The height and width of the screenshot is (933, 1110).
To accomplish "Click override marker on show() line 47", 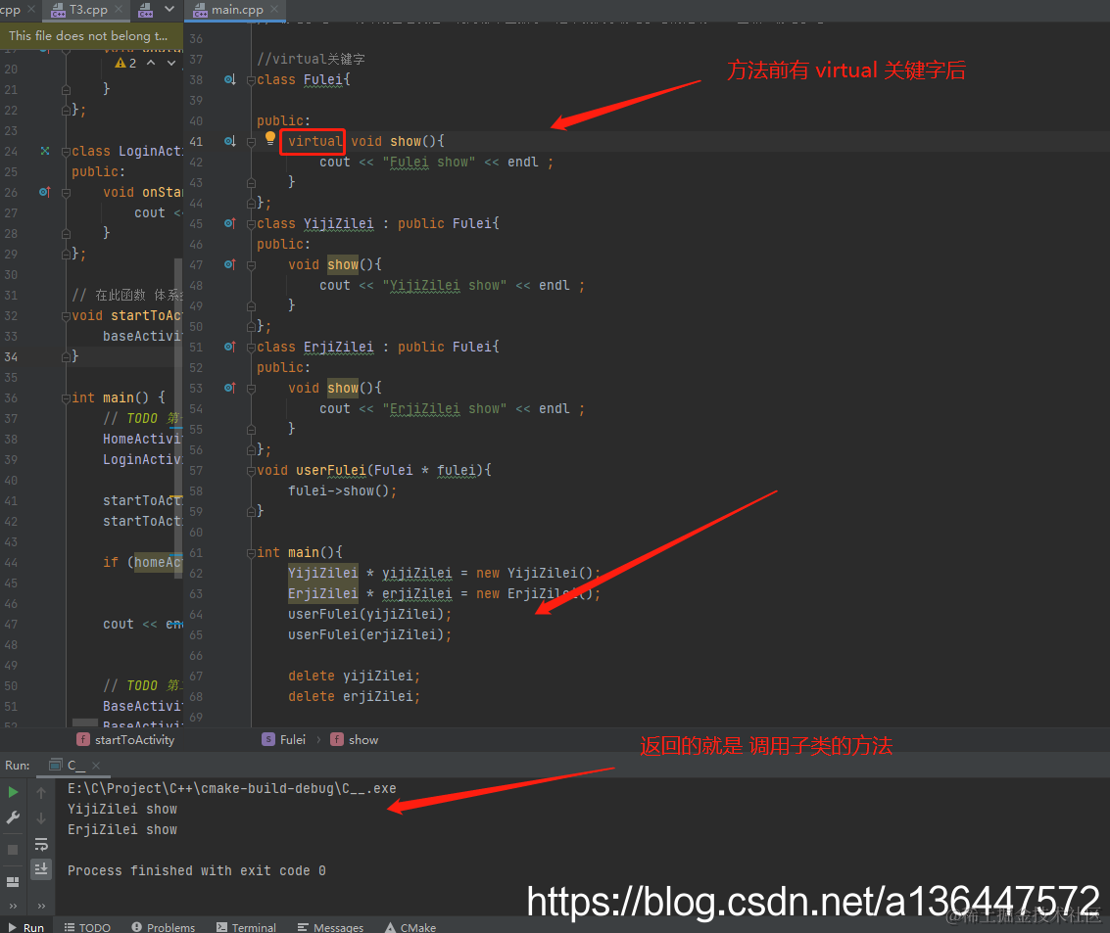I will [230, 264].
